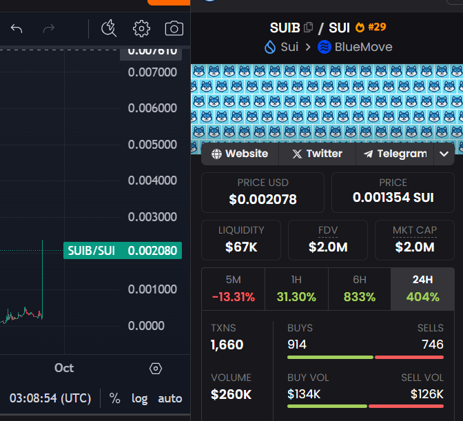Copy SUIB token address icon

[x=308, y=27]
